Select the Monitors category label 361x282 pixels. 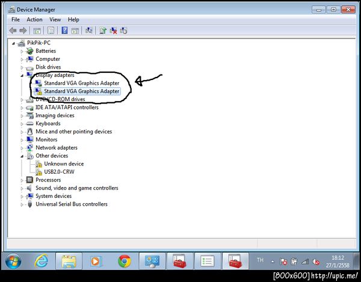click(x=46, y=139)
